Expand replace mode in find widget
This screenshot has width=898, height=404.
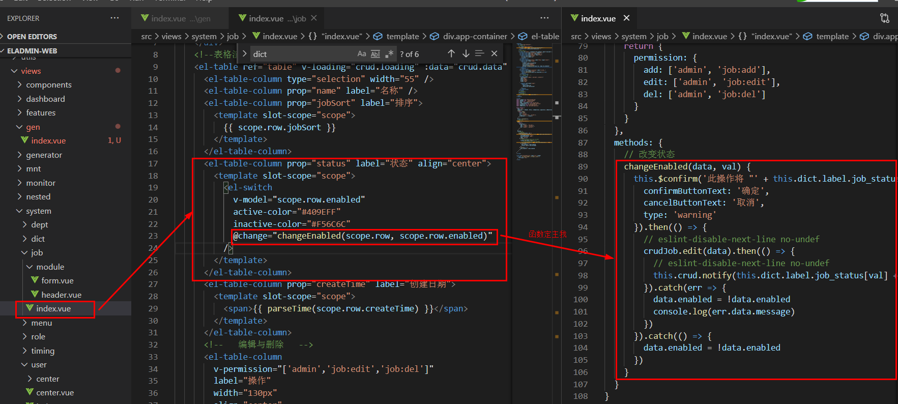244,53
